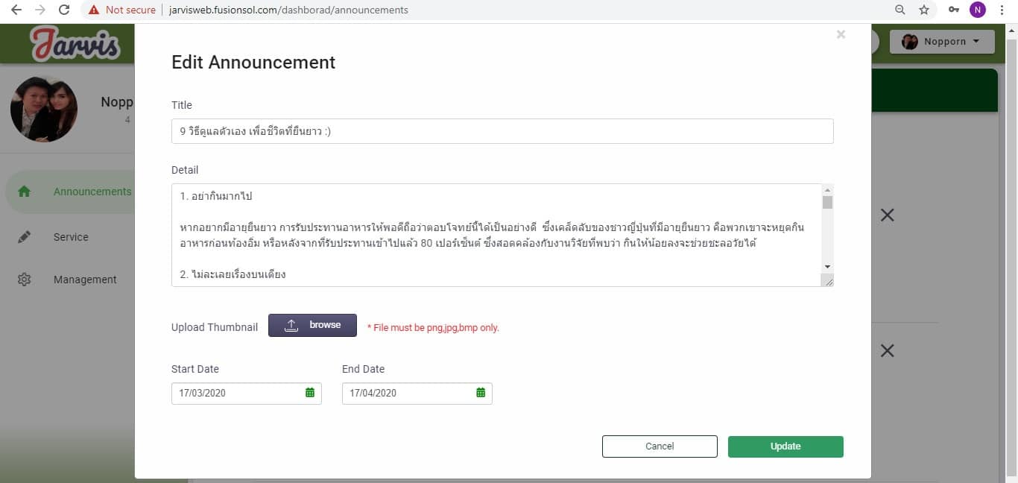Click the password key icon in address bar
This screenshot has height=483, width=1018.
pos(953,10)
